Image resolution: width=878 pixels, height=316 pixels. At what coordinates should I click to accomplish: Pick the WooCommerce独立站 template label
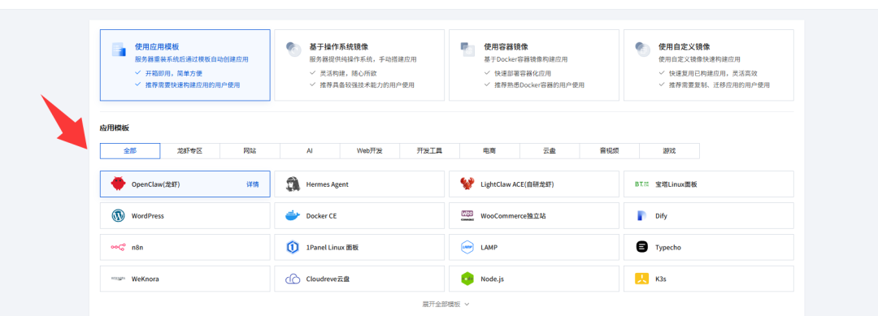coord(513,215)
